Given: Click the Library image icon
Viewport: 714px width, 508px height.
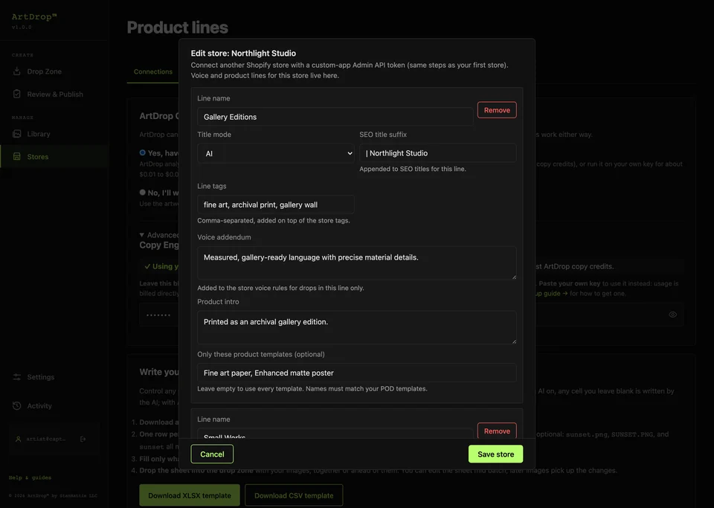Looking at the screenshot, I should (x=17, y=134).
